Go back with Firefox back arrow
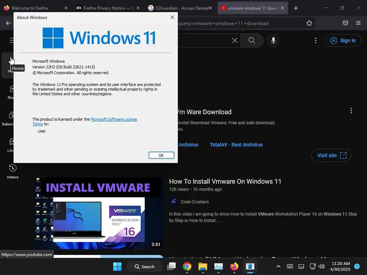Image resolution: width=367 pixels, height=275 pixels. click(9, 23)
